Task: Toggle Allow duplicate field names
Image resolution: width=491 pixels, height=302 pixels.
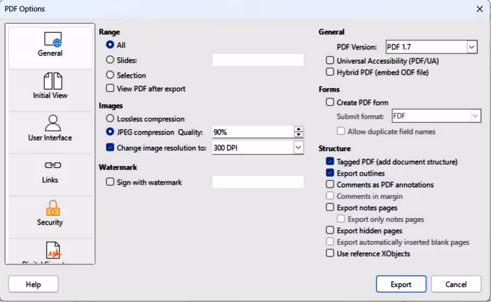Action: (340, 131)
